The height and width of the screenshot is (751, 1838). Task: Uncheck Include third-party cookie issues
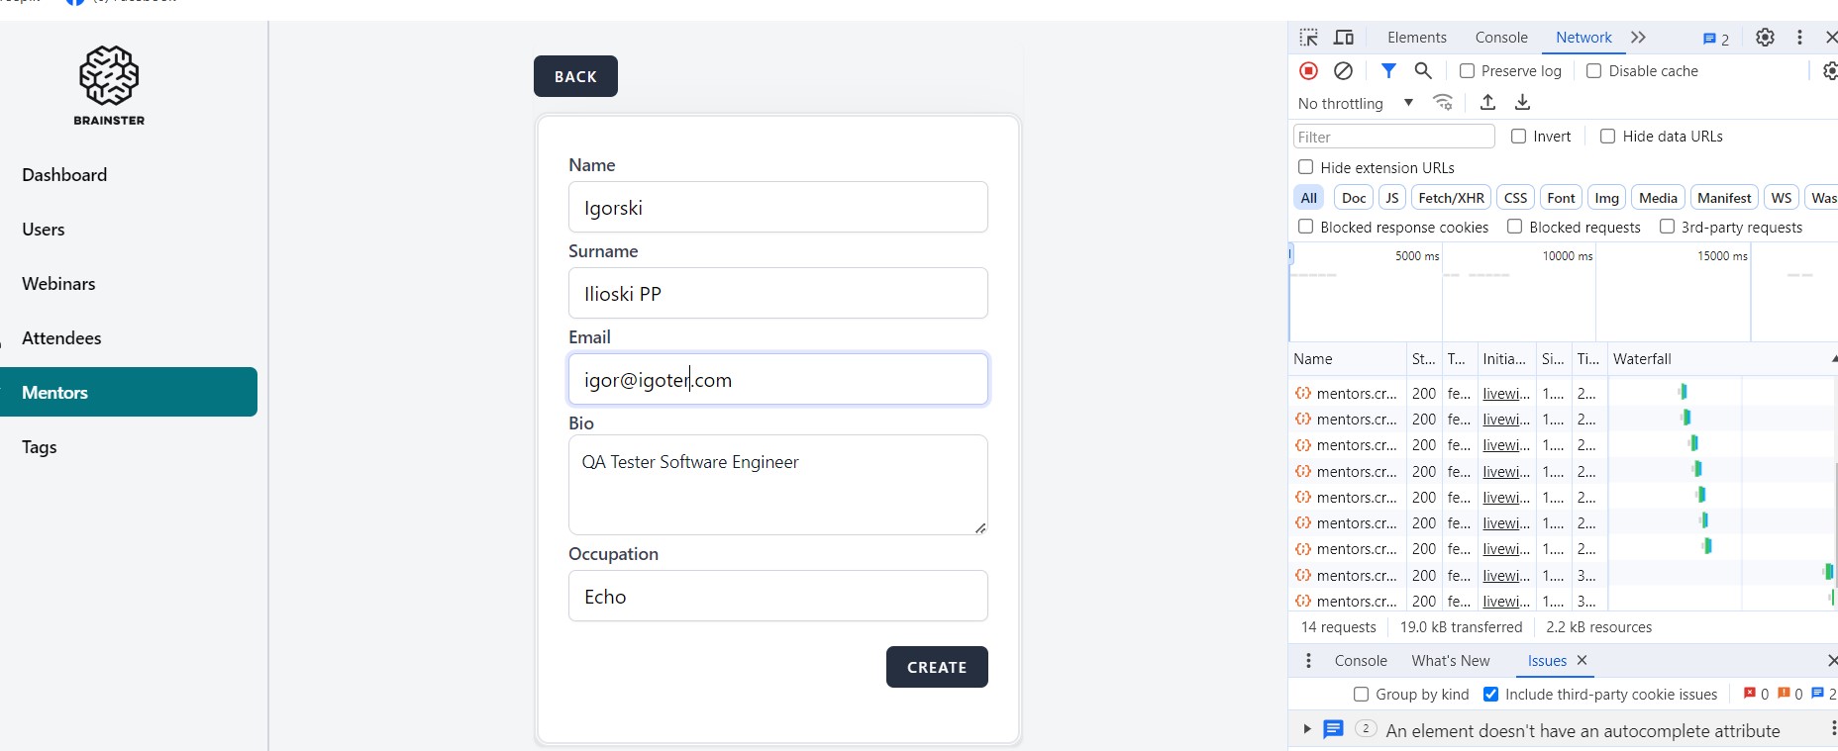click(1490, 694)
